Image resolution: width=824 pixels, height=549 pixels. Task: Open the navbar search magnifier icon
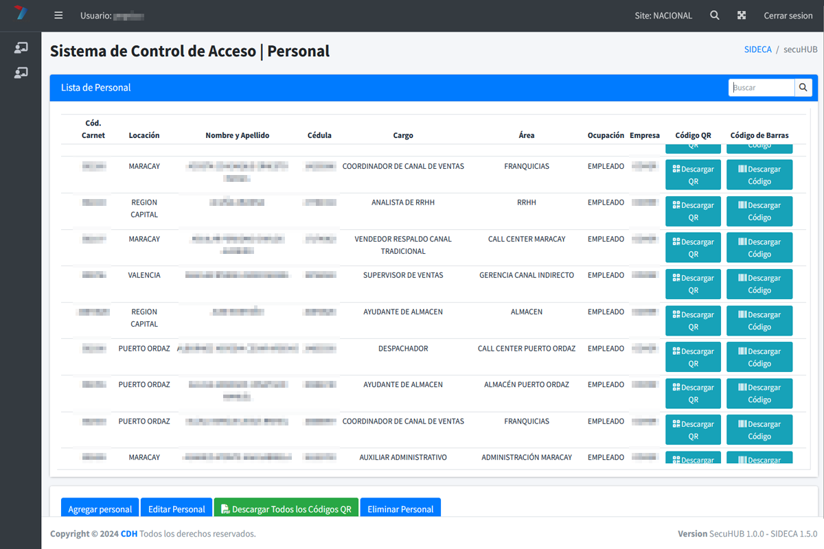(x=715, y=15)
